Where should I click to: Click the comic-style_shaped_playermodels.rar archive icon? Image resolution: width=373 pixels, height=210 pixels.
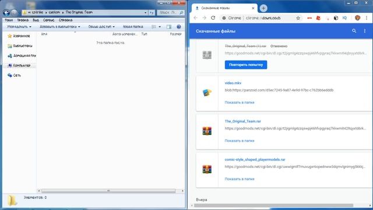207,169
